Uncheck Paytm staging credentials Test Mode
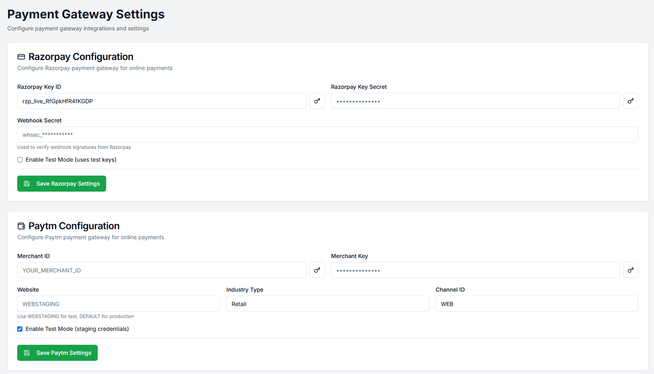This screenshot has width=654, height=374. tap(20, 329)
